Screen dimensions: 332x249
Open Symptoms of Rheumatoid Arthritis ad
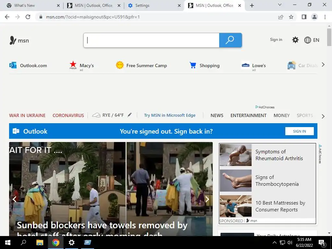(279, 155)
